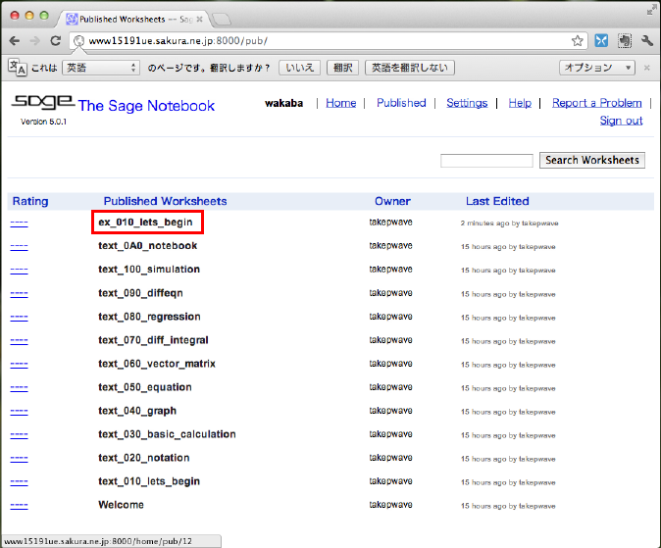Click the いいえ button in the translate bar
This screenshot has height=548, width=661.
click(x=299, y=68)
